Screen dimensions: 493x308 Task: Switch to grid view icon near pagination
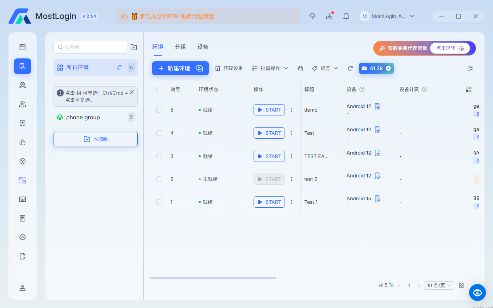coord(461,285)
